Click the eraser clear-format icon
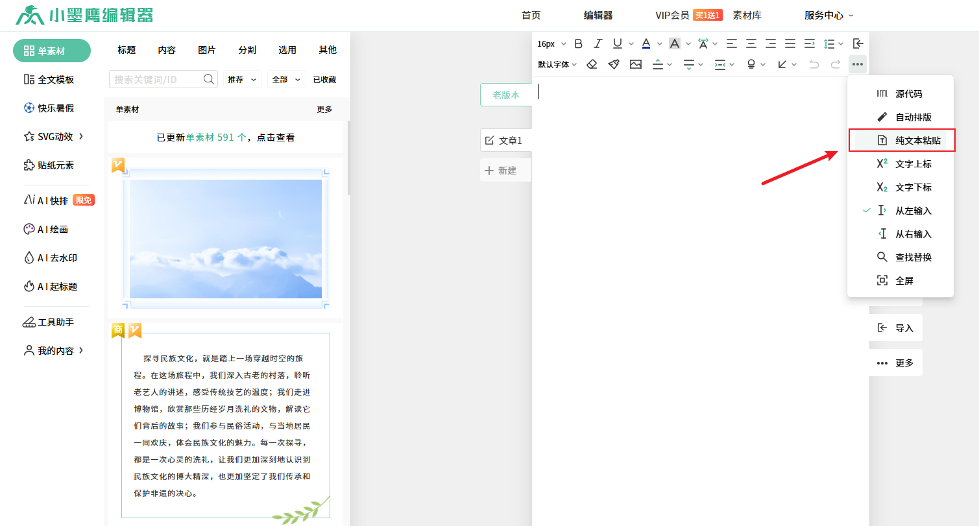This screenshot has width=979, height=526. [592, 64]
